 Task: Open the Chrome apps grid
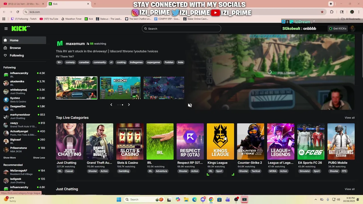[4, 19]
